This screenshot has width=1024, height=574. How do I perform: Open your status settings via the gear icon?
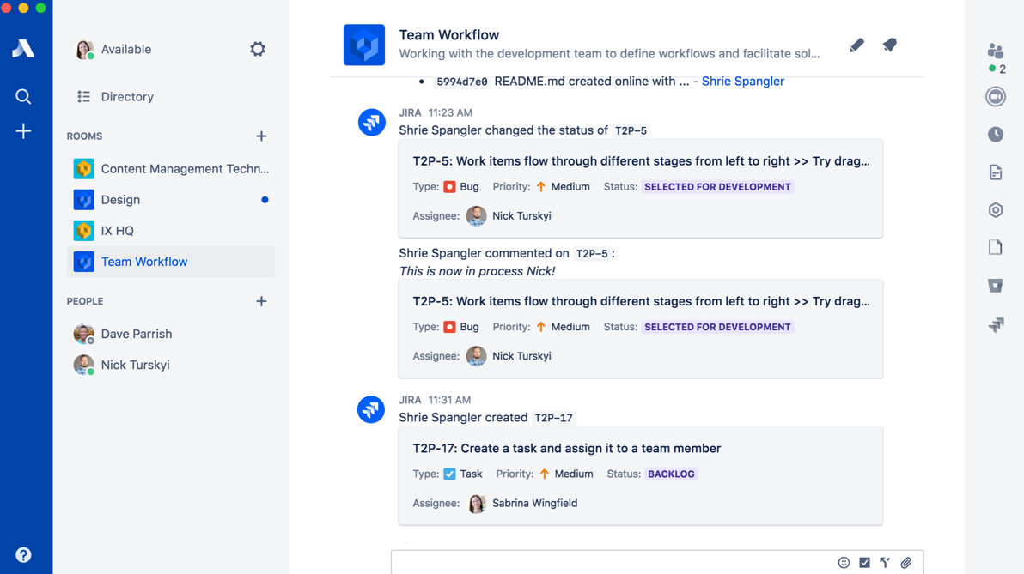click(258, 49)
